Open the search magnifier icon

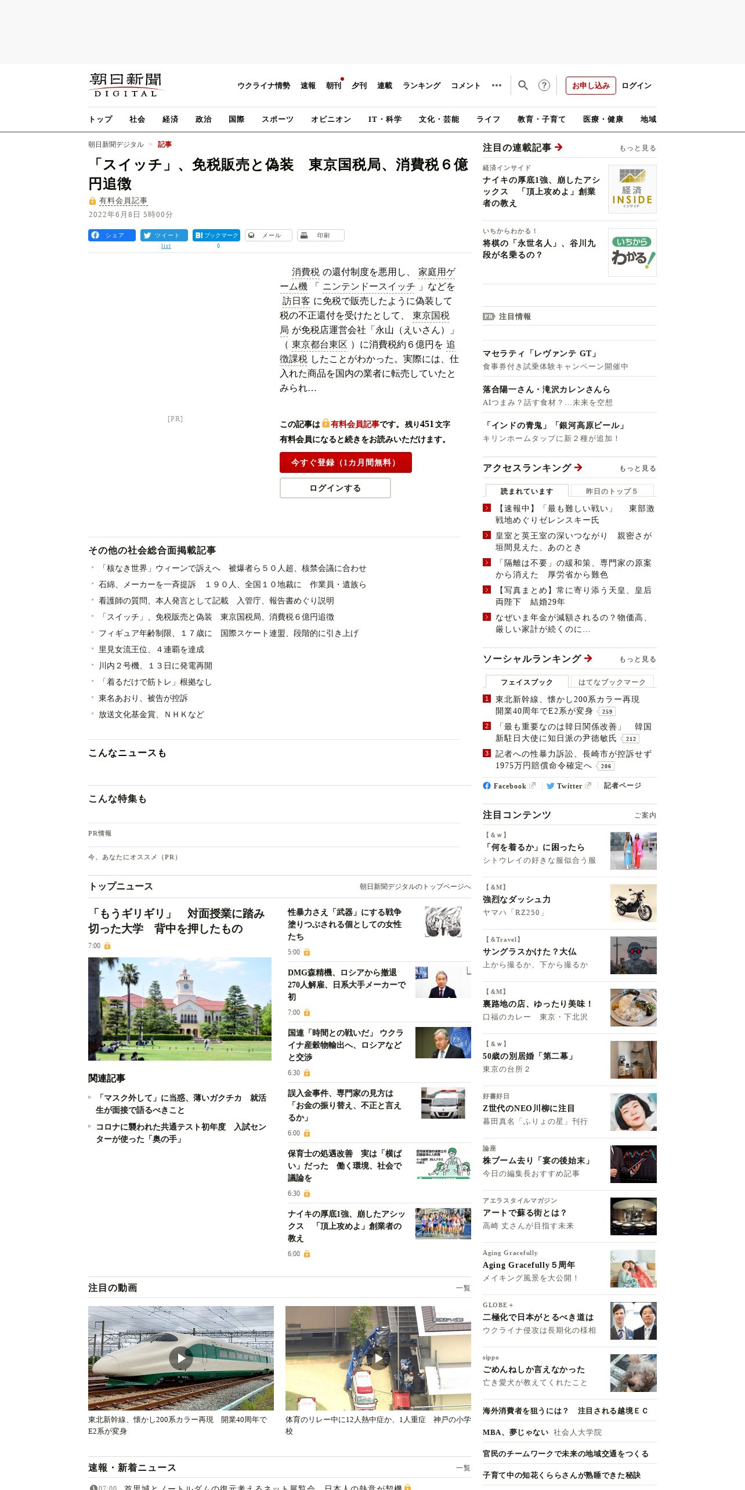point(523,85)
